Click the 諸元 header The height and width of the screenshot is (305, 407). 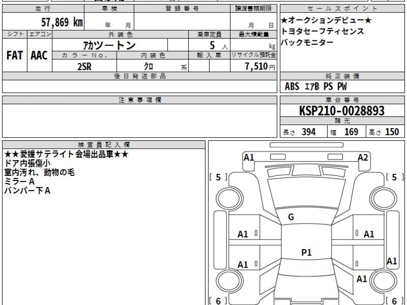tap(342, 121)
